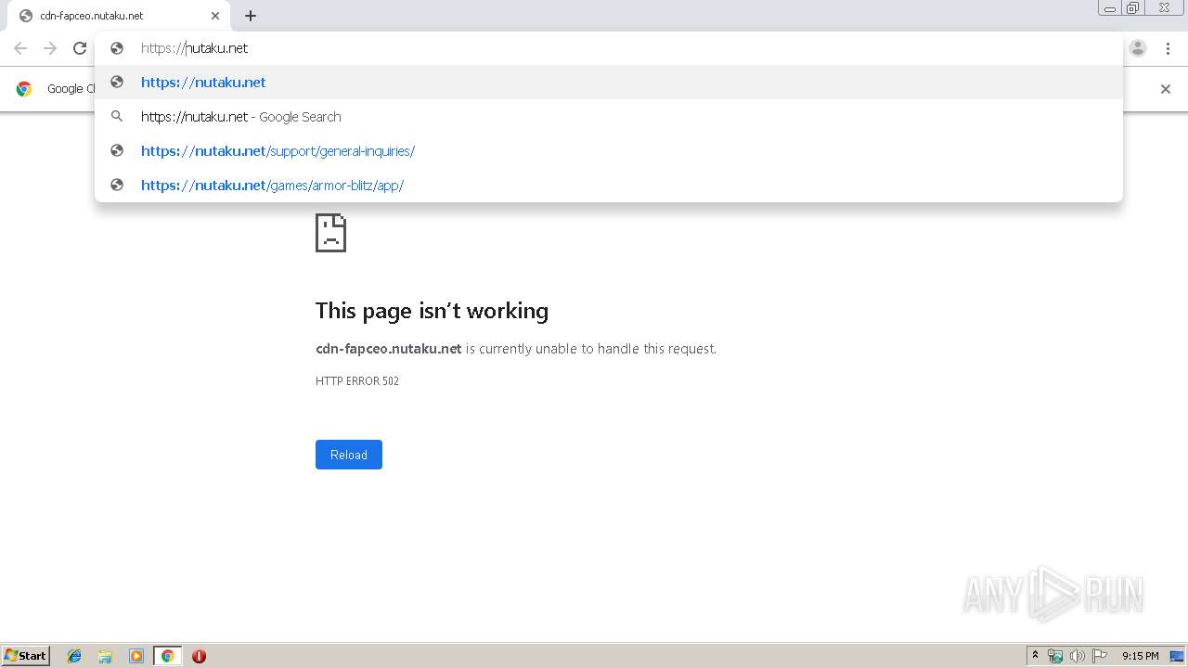Viewport: 1188px width, 668px height.
Task: Minimize the Chrome window
Action: 1110,7
